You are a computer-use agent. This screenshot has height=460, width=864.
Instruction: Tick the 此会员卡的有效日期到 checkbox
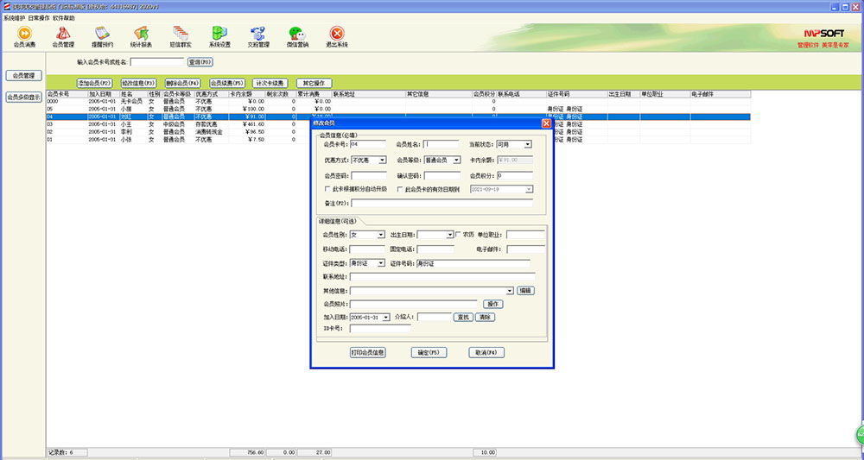coord(400,189)
